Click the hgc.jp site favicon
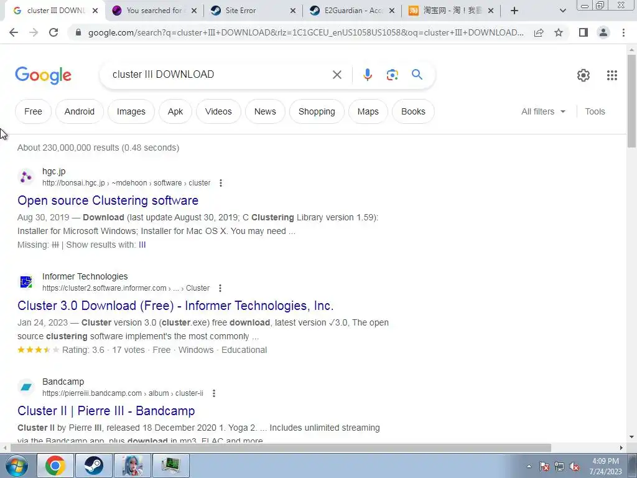The width and height of the screenshot is (637, 478). pyautogui.click(x=26, y=177)
